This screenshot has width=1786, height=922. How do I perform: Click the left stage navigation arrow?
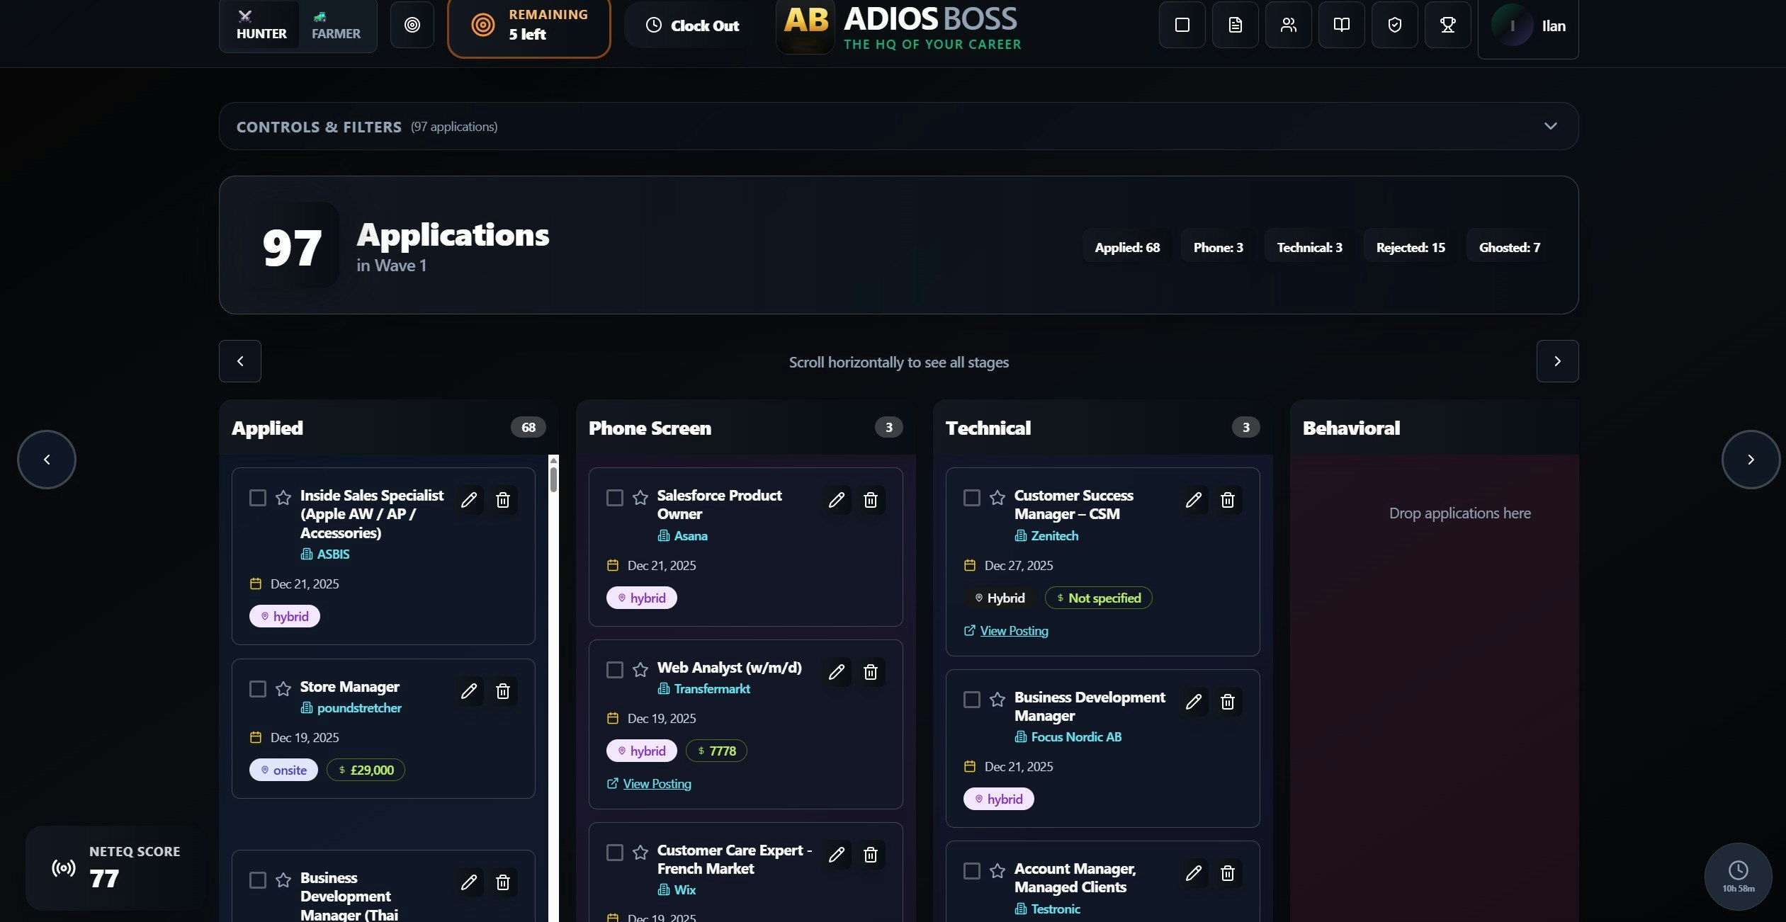click(x=239, y=361)
